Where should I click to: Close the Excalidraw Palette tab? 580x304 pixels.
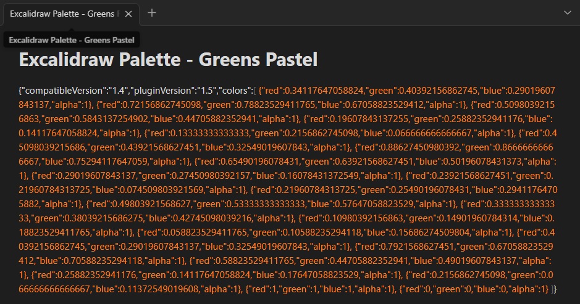(128, 14)
